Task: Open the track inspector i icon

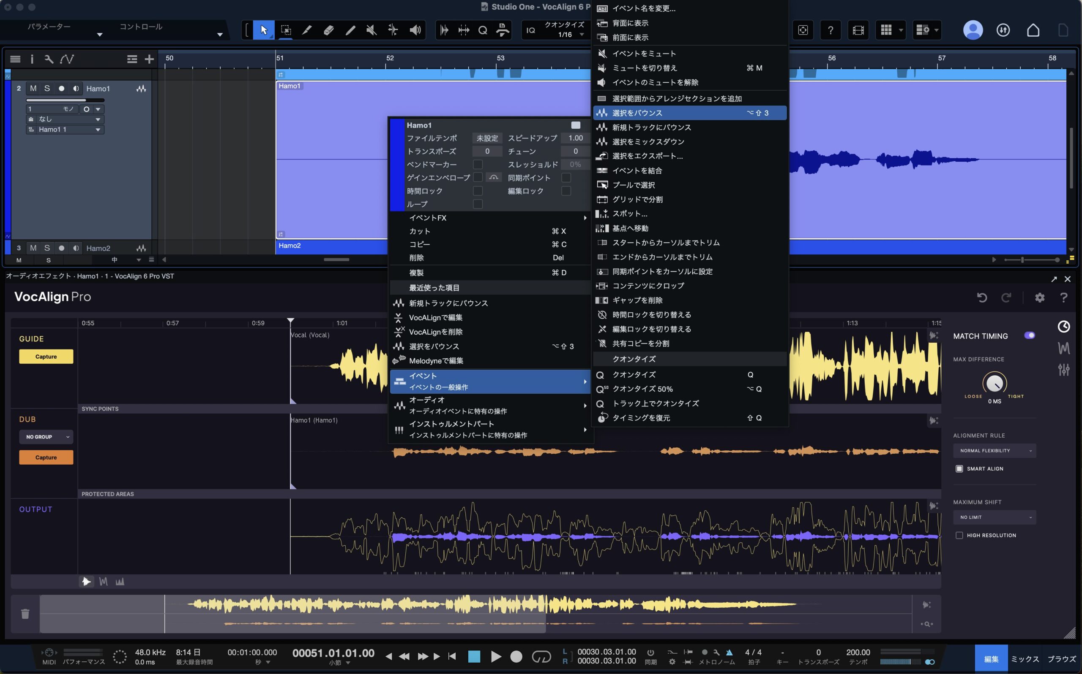Action: (x=32, y=59)
